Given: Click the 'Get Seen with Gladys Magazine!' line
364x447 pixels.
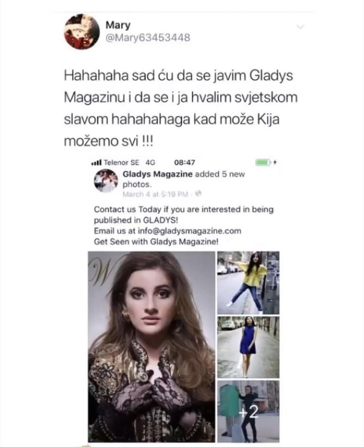Looking at the screenshot, I should click(156, 241).
